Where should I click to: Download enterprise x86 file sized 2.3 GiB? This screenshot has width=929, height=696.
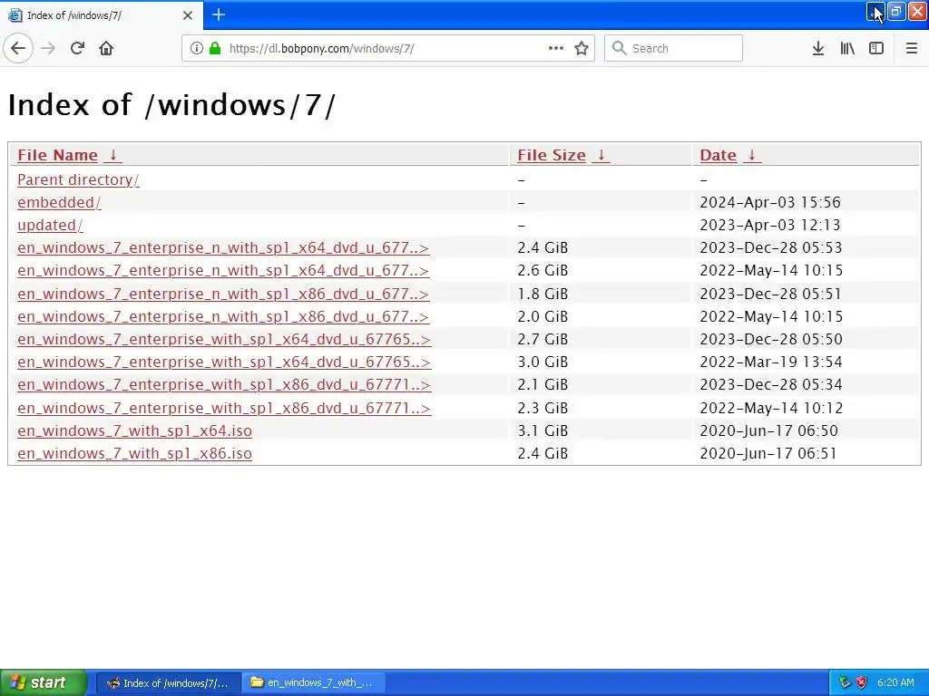[x=224, y=409]
